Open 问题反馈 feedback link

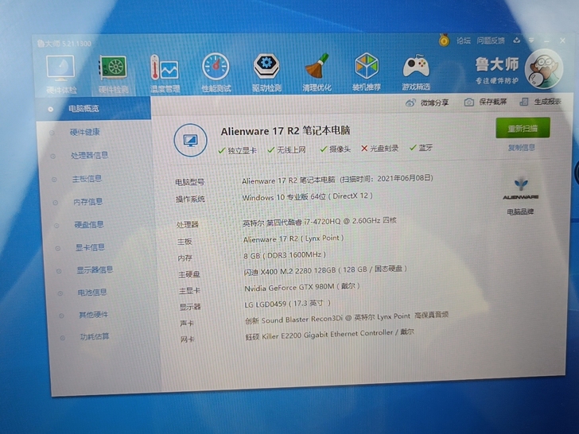(491, 41)
